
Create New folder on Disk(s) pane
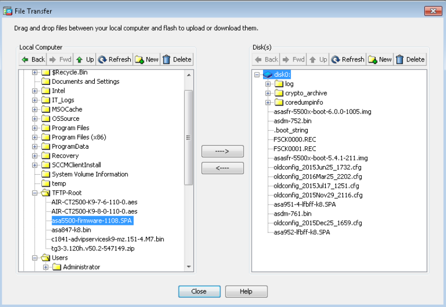click(x=380, y=59)
